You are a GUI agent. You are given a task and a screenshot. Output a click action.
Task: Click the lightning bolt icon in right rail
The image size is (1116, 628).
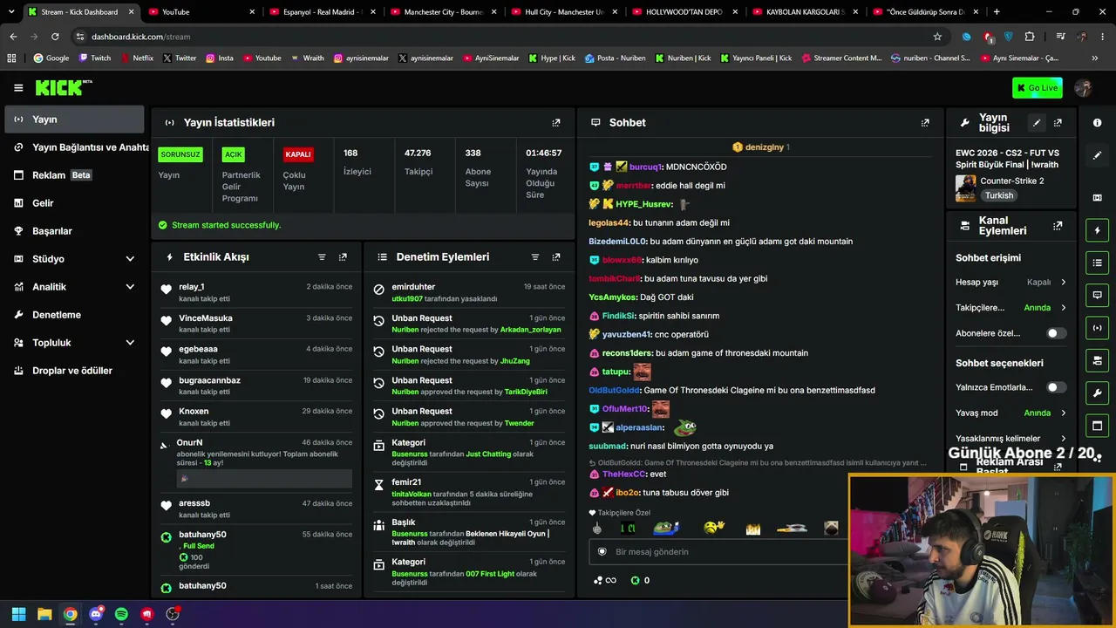point(1097,230)
